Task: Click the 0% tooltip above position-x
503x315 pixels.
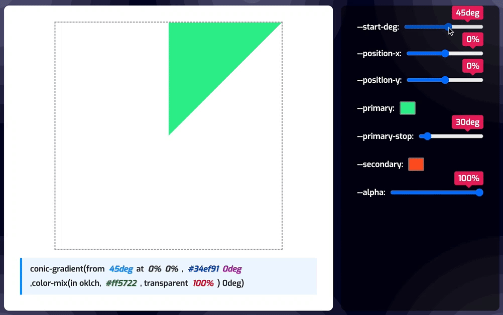Action: click(x=472, y=40)
